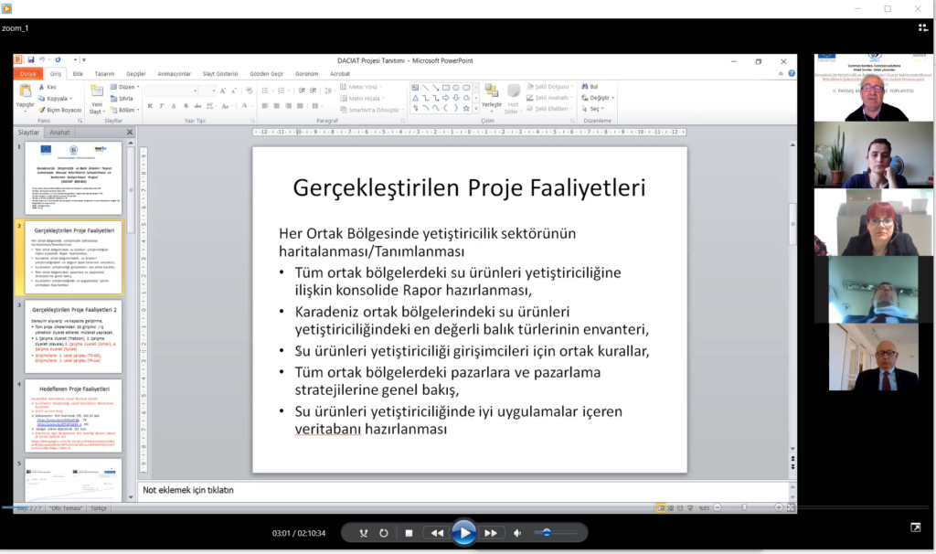
Task: Expand the Değiştir dropdown
Action: tap(601, 97)
